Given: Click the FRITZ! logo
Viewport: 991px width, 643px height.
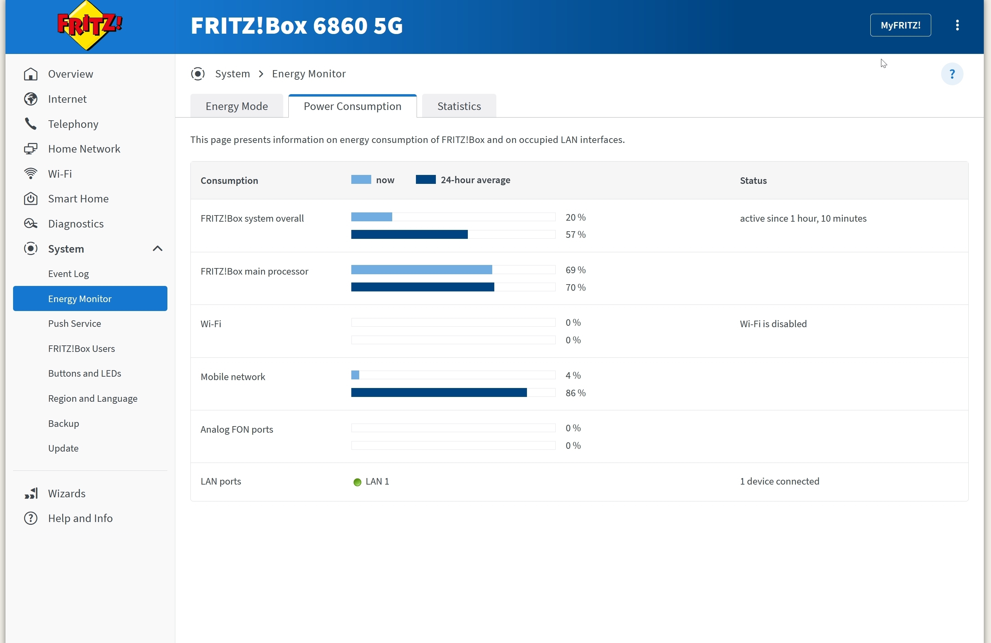Looking at the screenshot, I should tap(90, 26).
